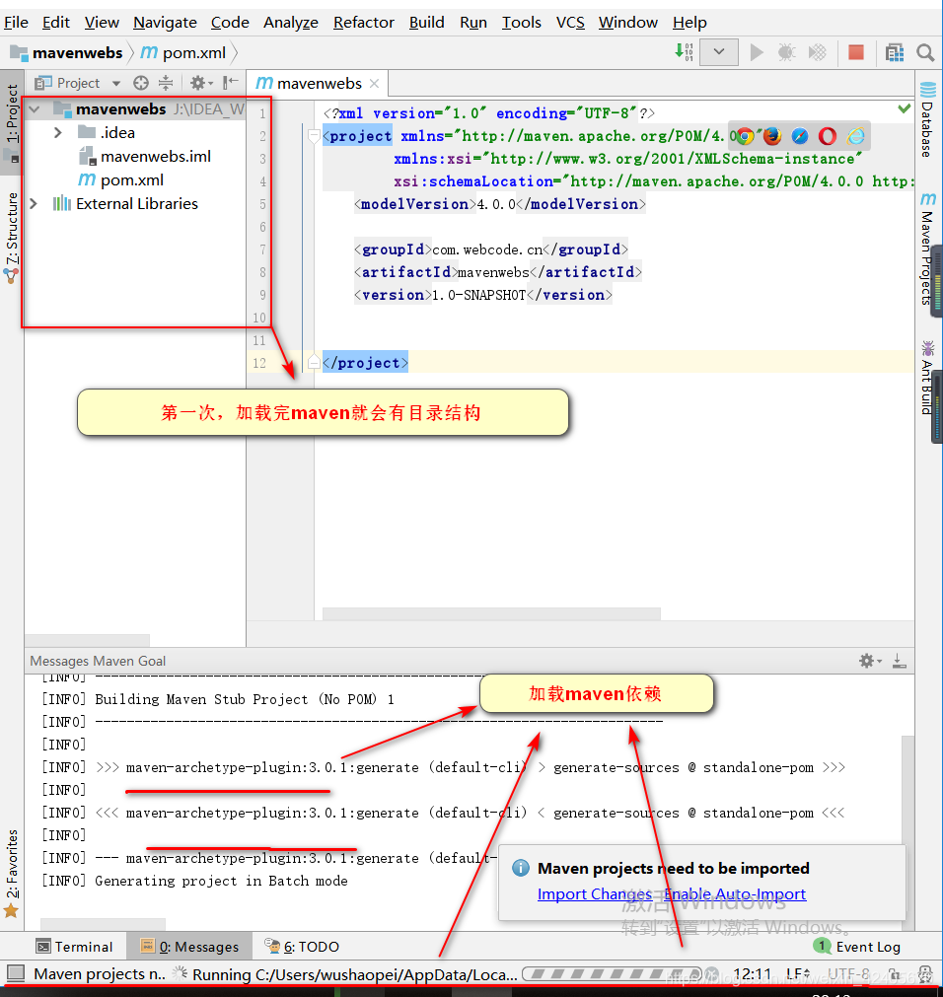The width and height of the screenshot is (943, 997).
Task: Click the red Stop button
Action: (856, 52)
